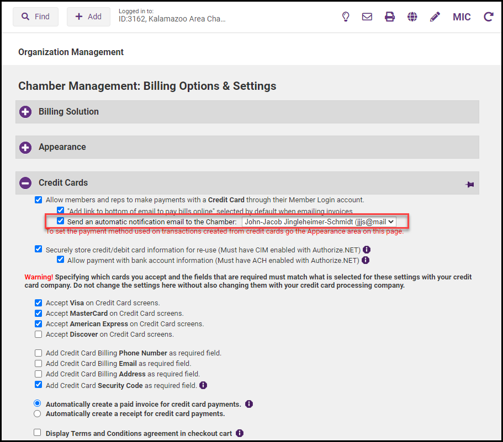Click info icon beside paid invoice option

pyautogui.click(x=249, y=404)
